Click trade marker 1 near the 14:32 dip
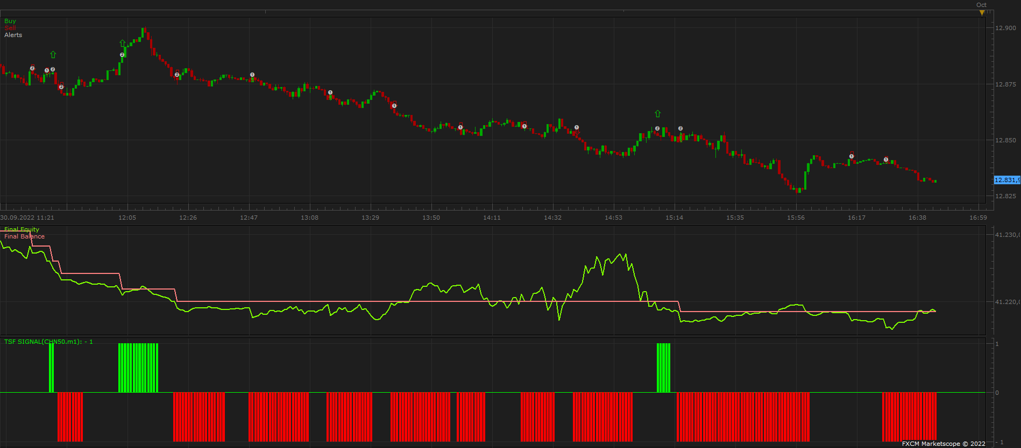 [577, 127]
